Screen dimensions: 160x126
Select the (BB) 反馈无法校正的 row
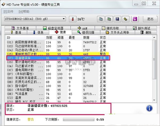58,82
